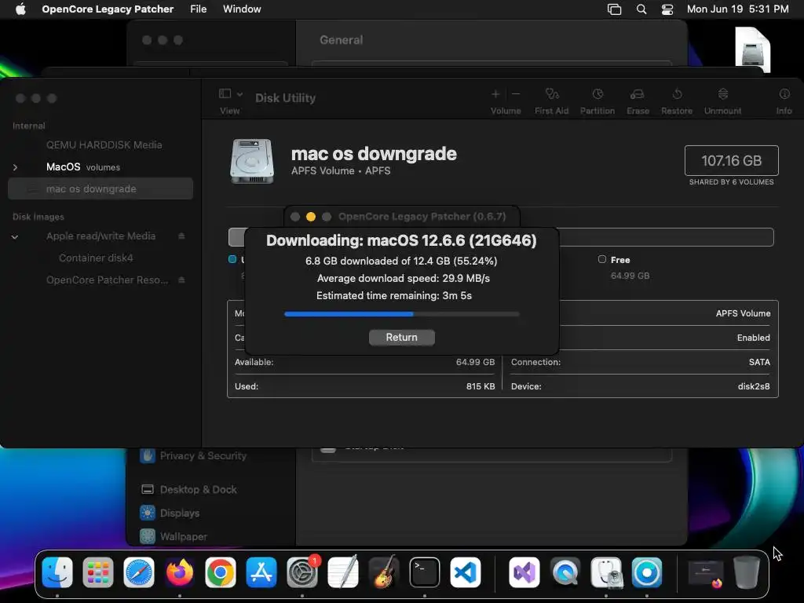Eject the OpenCore Patcher Reso... image

click(x=181, y=280)
